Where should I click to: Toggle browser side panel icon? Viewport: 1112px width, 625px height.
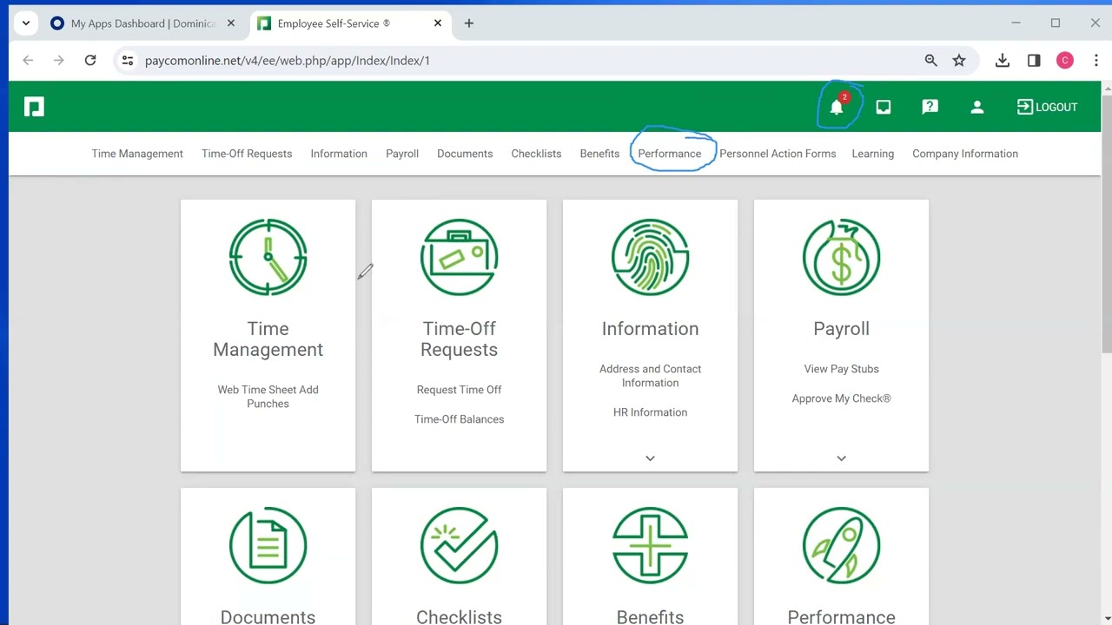(1034, 60)
